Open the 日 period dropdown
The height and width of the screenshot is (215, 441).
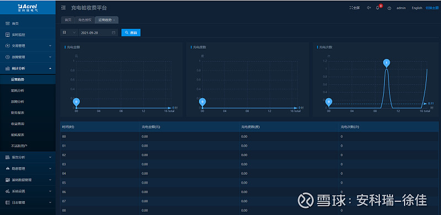69,33
